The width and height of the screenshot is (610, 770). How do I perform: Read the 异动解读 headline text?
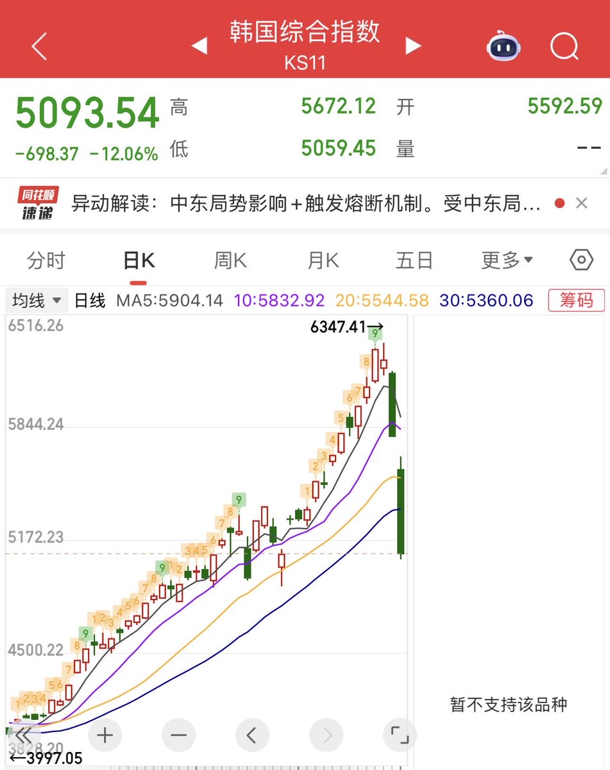click(305, 204)
